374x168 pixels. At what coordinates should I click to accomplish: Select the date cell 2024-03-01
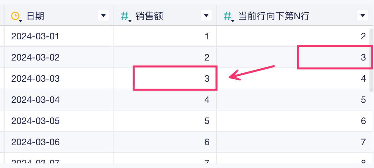click(x=35, y=36)
